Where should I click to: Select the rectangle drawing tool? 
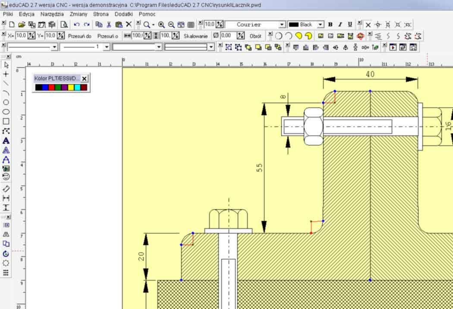pyautogui.click(x=6, y=121)
